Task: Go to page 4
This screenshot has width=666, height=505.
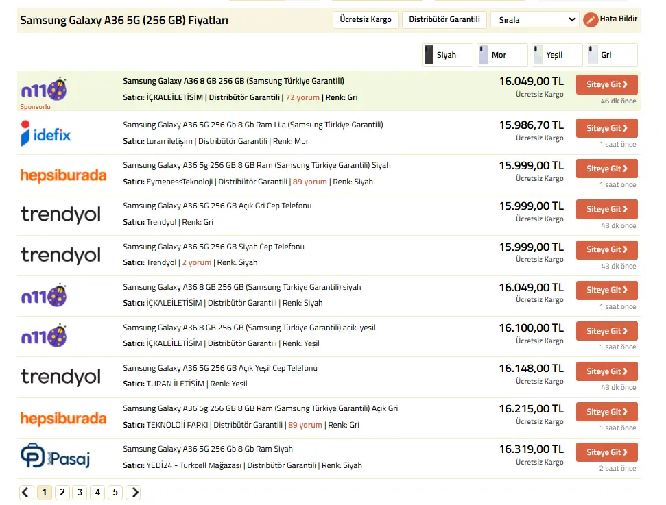Action: pos(97,492)
